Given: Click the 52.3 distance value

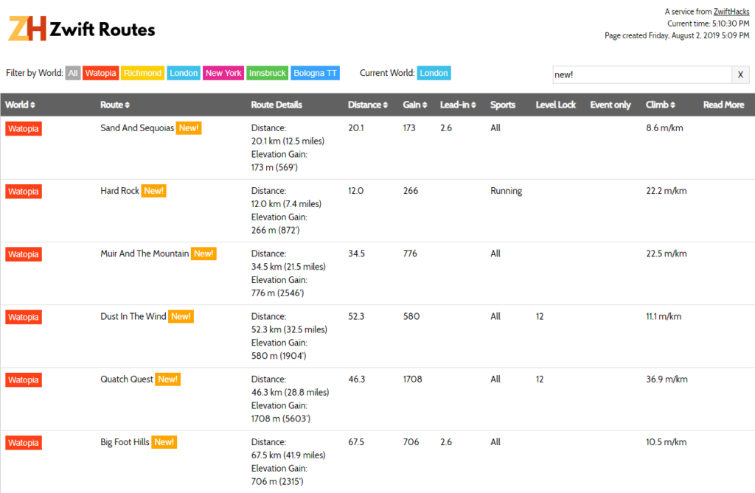Looking at the screenshot, I should [x=356, y=316].
